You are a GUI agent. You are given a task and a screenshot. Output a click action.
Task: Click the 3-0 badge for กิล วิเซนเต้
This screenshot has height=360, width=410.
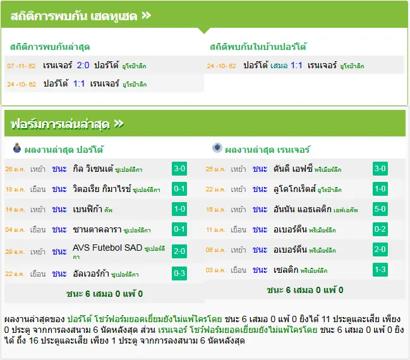[179, 169]
